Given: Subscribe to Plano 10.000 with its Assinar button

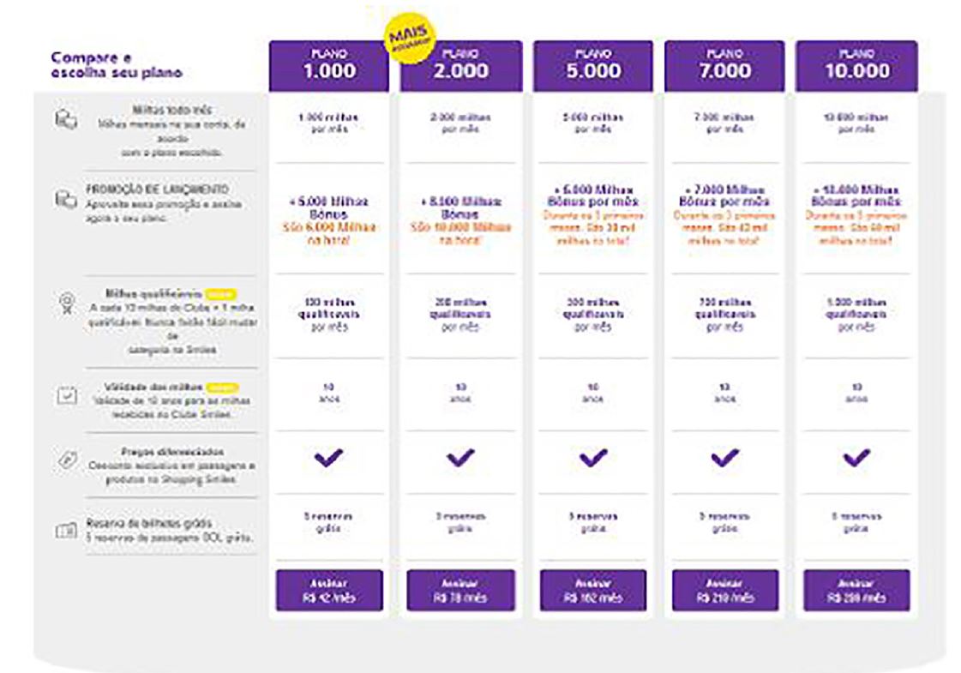Looking at the screenshot, I should [x=856, y=590].
